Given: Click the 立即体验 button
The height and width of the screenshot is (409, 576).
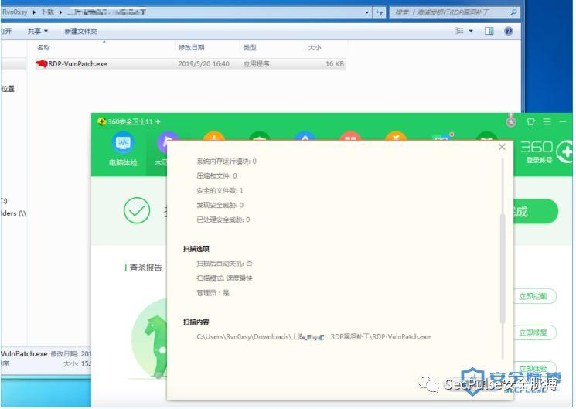Looking at the screenshot, I should tap(535, 368).
